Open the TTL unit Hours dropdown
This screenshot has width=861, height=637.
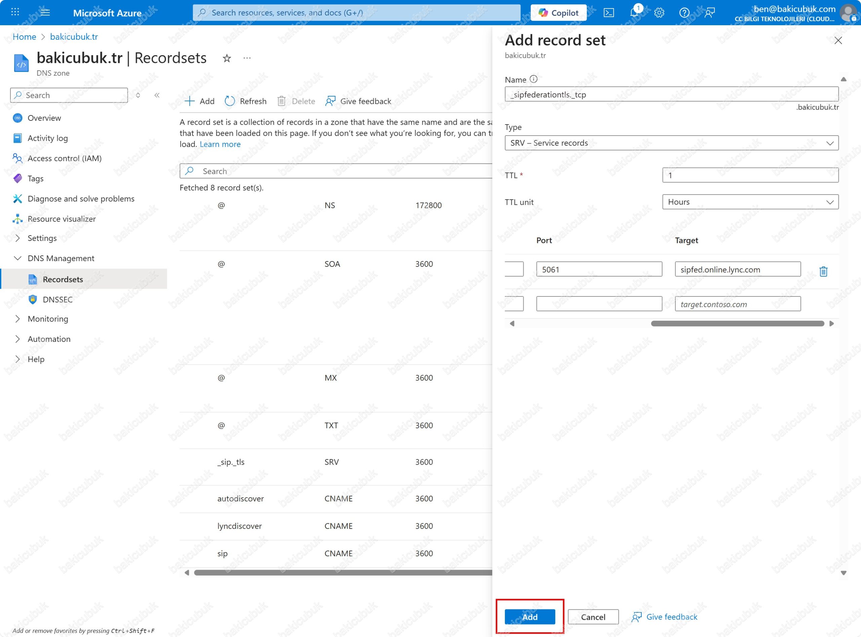pos(750,202)
